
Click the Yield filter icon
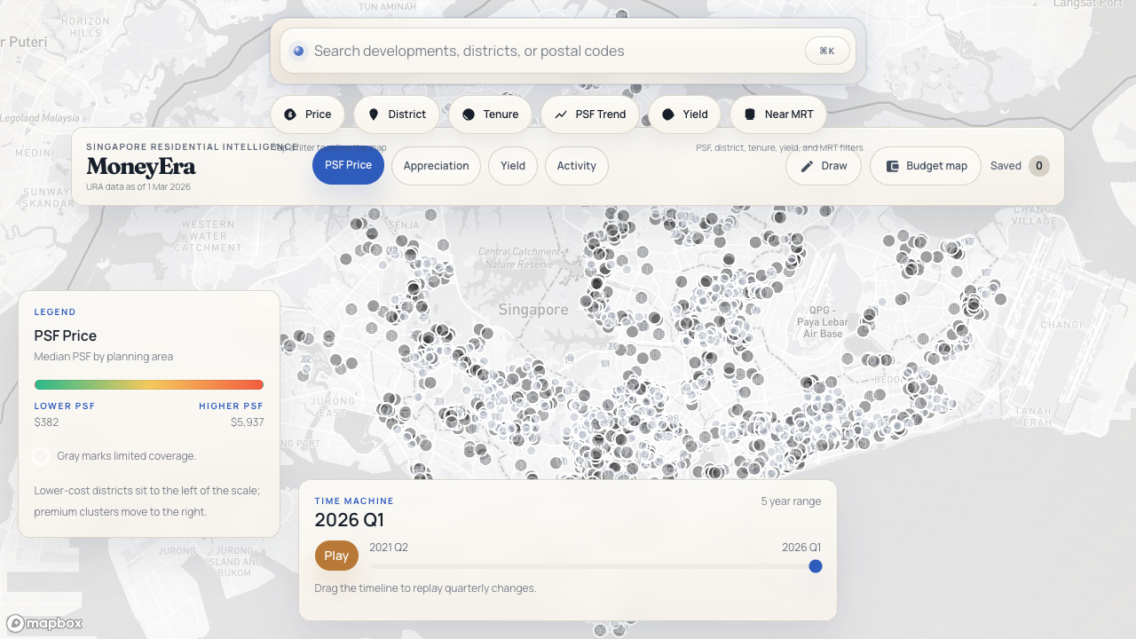pyautogui.click(x=668, y=114)
